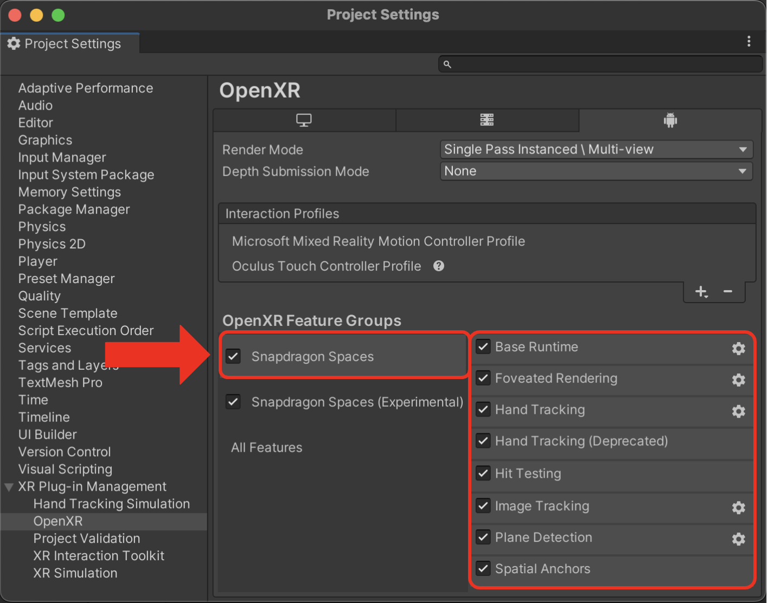Disable the Base Runtime feature
The image size is (768, 603).
pyautogui.click(x=483, y=347)
